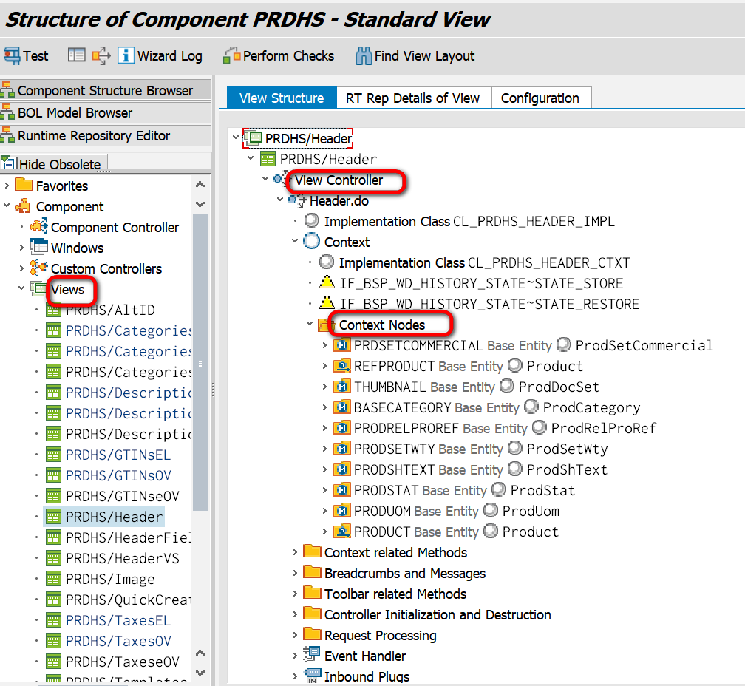Expand Context related Methods folder

(295, 552)
